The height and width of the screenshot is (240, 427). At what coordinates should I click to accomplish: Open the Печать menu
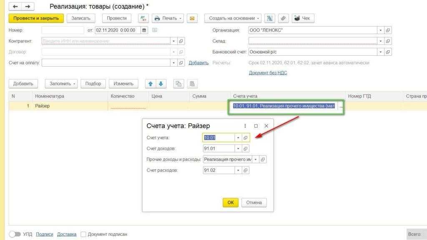pos(168,18)
